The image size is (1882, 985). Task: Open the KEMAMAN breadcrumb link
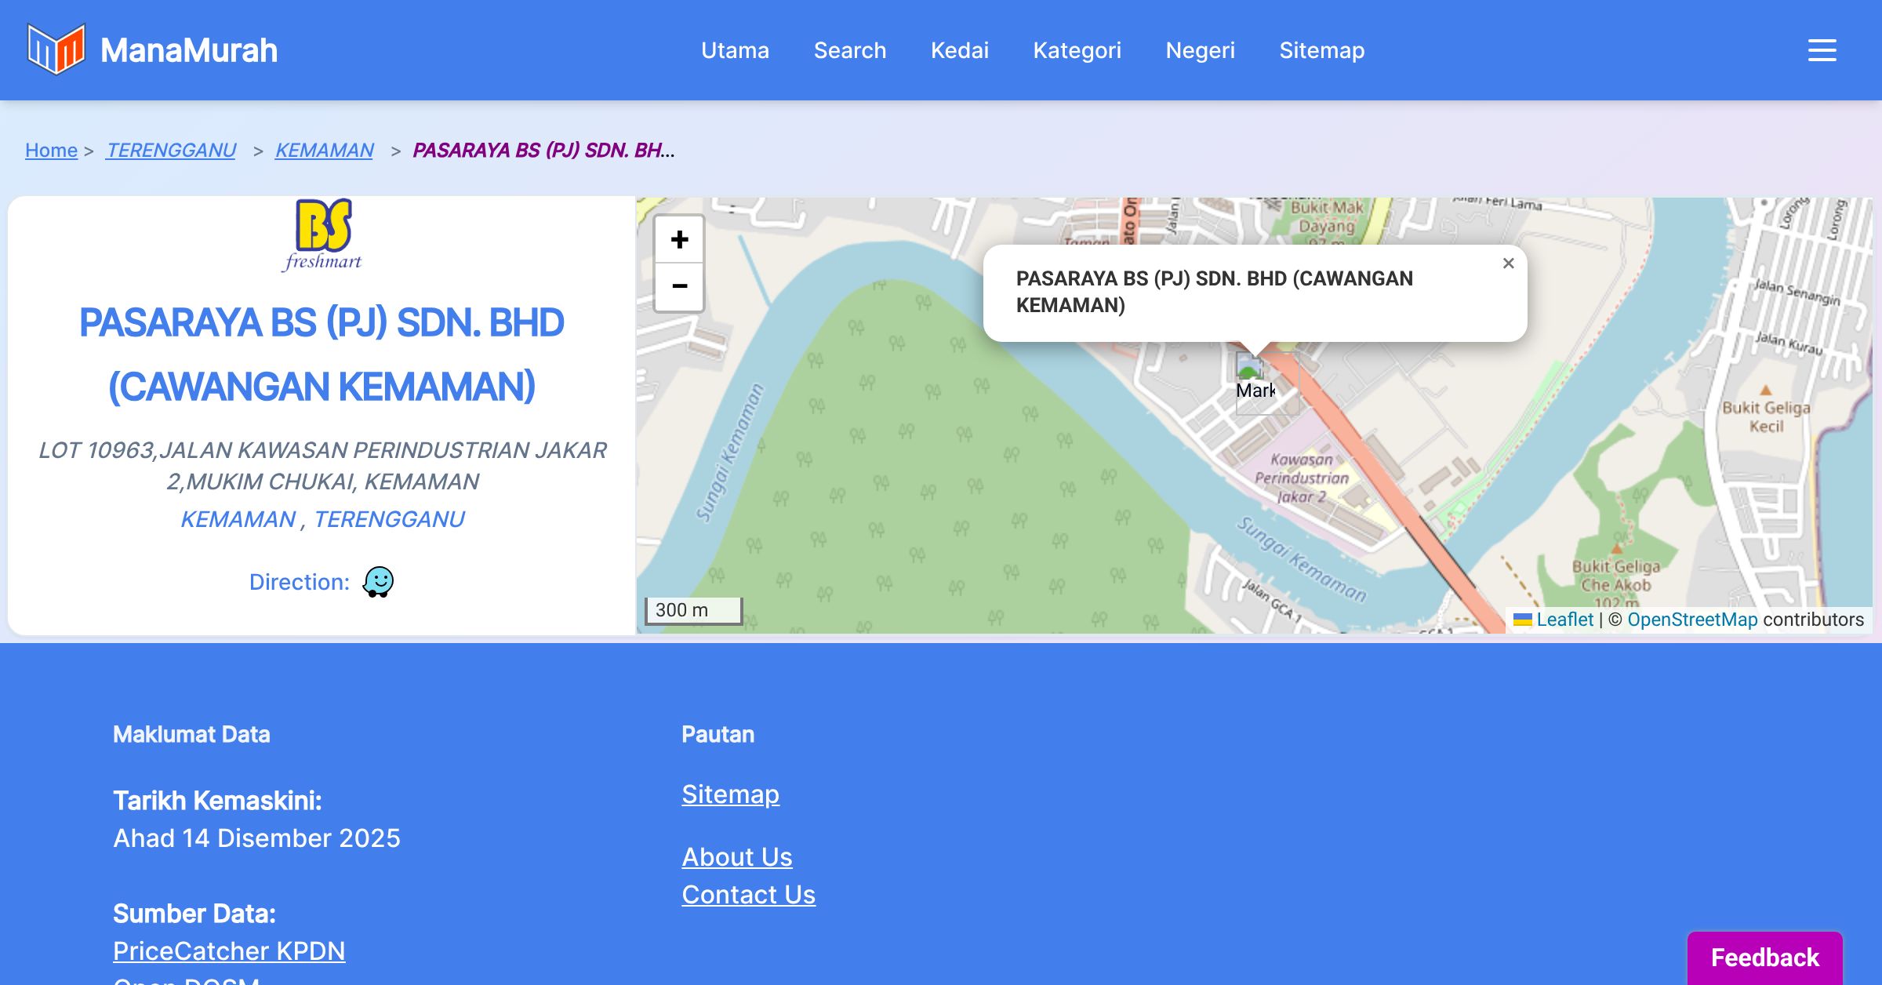click(324, 150)
